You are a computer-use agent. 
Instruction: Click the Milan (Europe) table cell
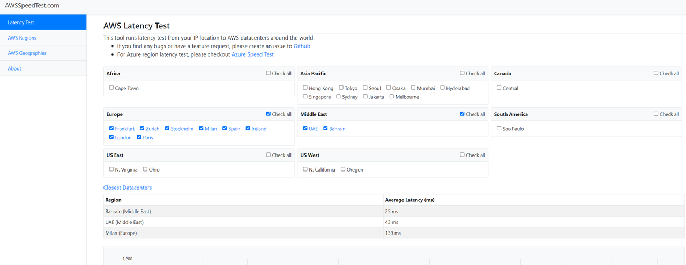(243, 233)
